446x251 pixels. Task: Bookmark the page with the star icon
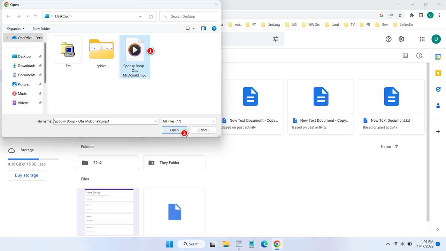[x=400, y=15]
